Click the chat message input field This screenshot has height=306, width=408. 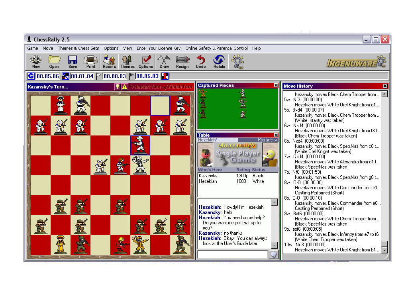click(x=233, y=255)
